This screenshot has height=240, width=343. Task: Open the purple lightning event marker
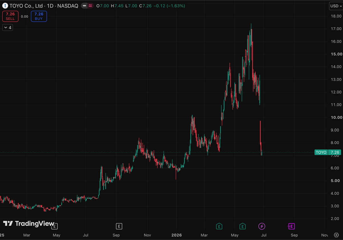(x=262, y=226)
